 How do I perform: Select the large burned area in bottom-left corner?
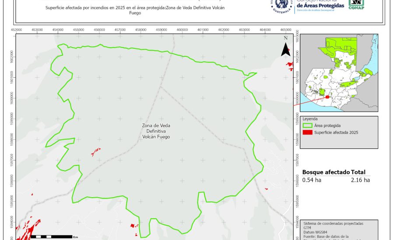(x=26, y=228)
